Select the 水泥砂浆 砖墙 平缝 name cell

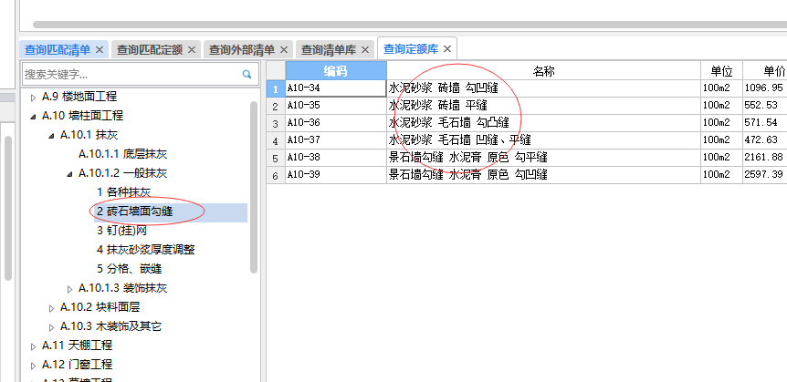(543, 107)
